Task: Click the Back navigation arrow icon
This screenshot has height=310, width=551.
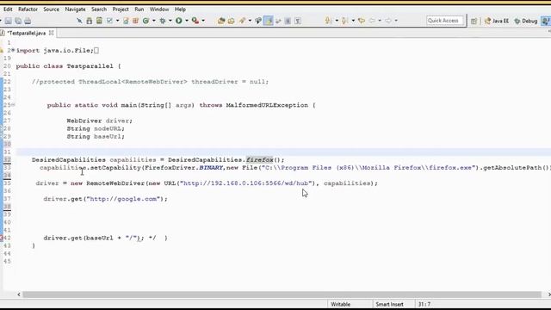Action: pyautogui.click(x=372, y=21)
